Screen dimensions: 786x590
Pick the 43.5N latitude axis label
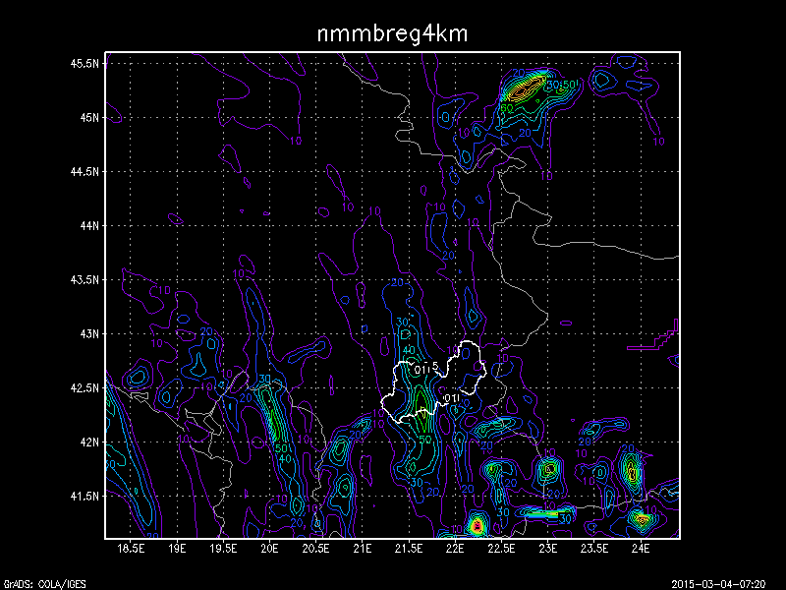84,279
